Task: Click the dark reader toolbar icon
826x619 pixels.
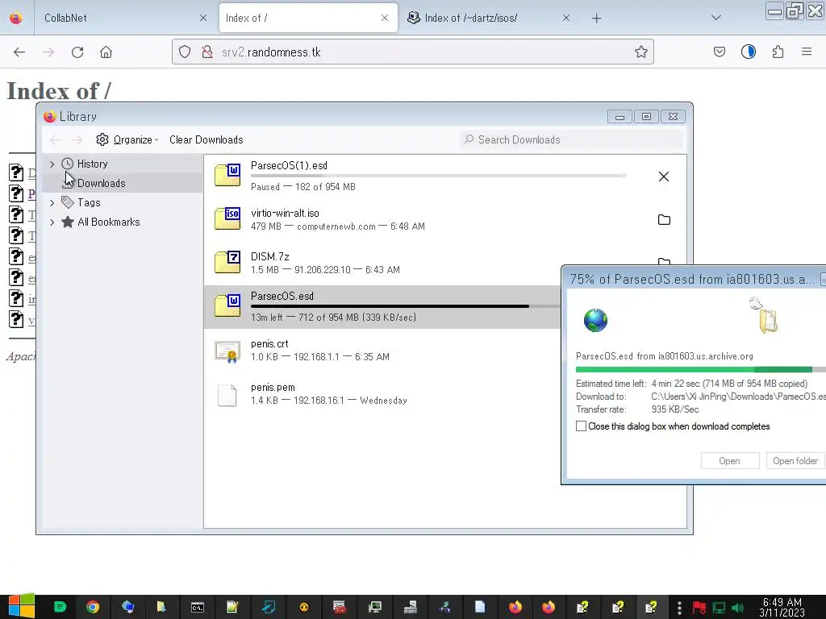Action: click(748, 52)
